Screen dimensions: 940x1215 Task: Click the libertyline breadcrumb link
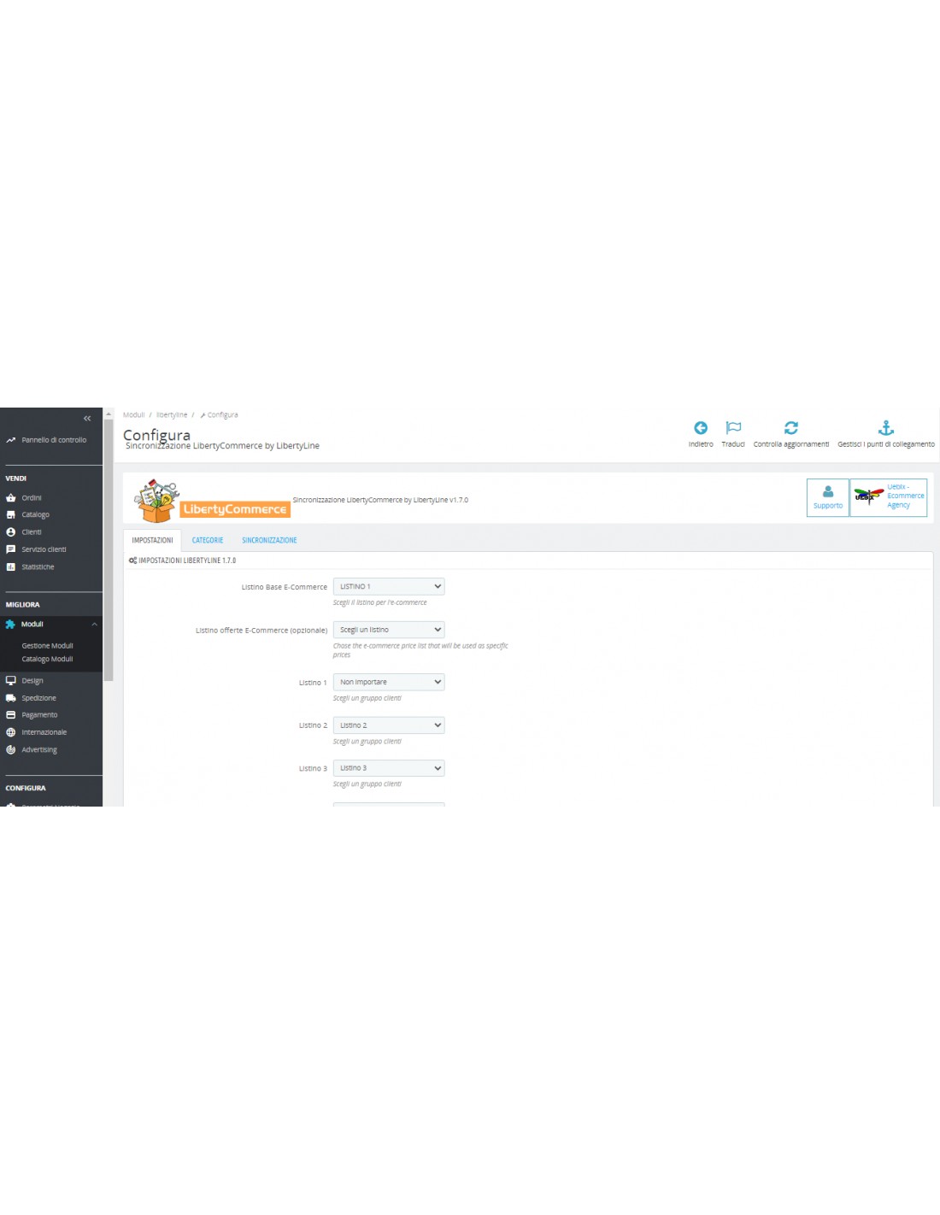[x=172, y=415]
